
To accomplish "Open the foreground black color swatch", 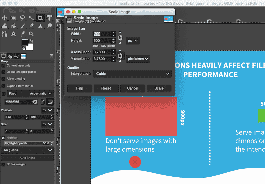I will click(25, 43).
